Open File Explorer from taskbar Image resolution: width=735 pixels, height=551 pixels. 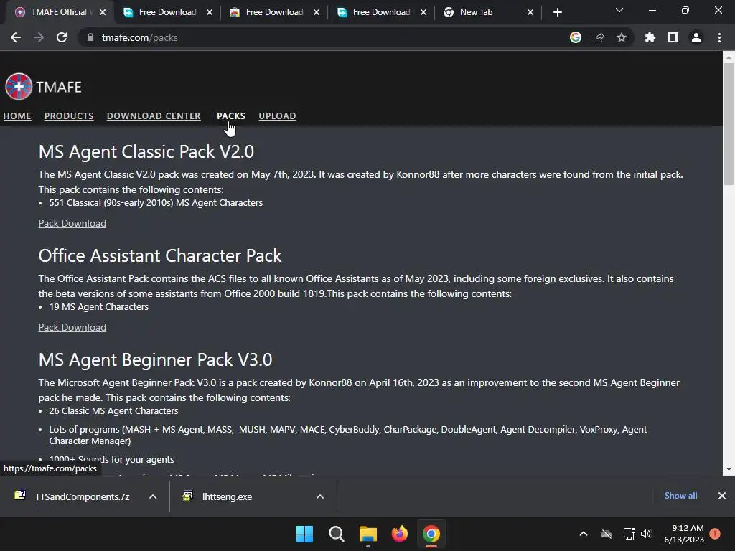[368, 534]
